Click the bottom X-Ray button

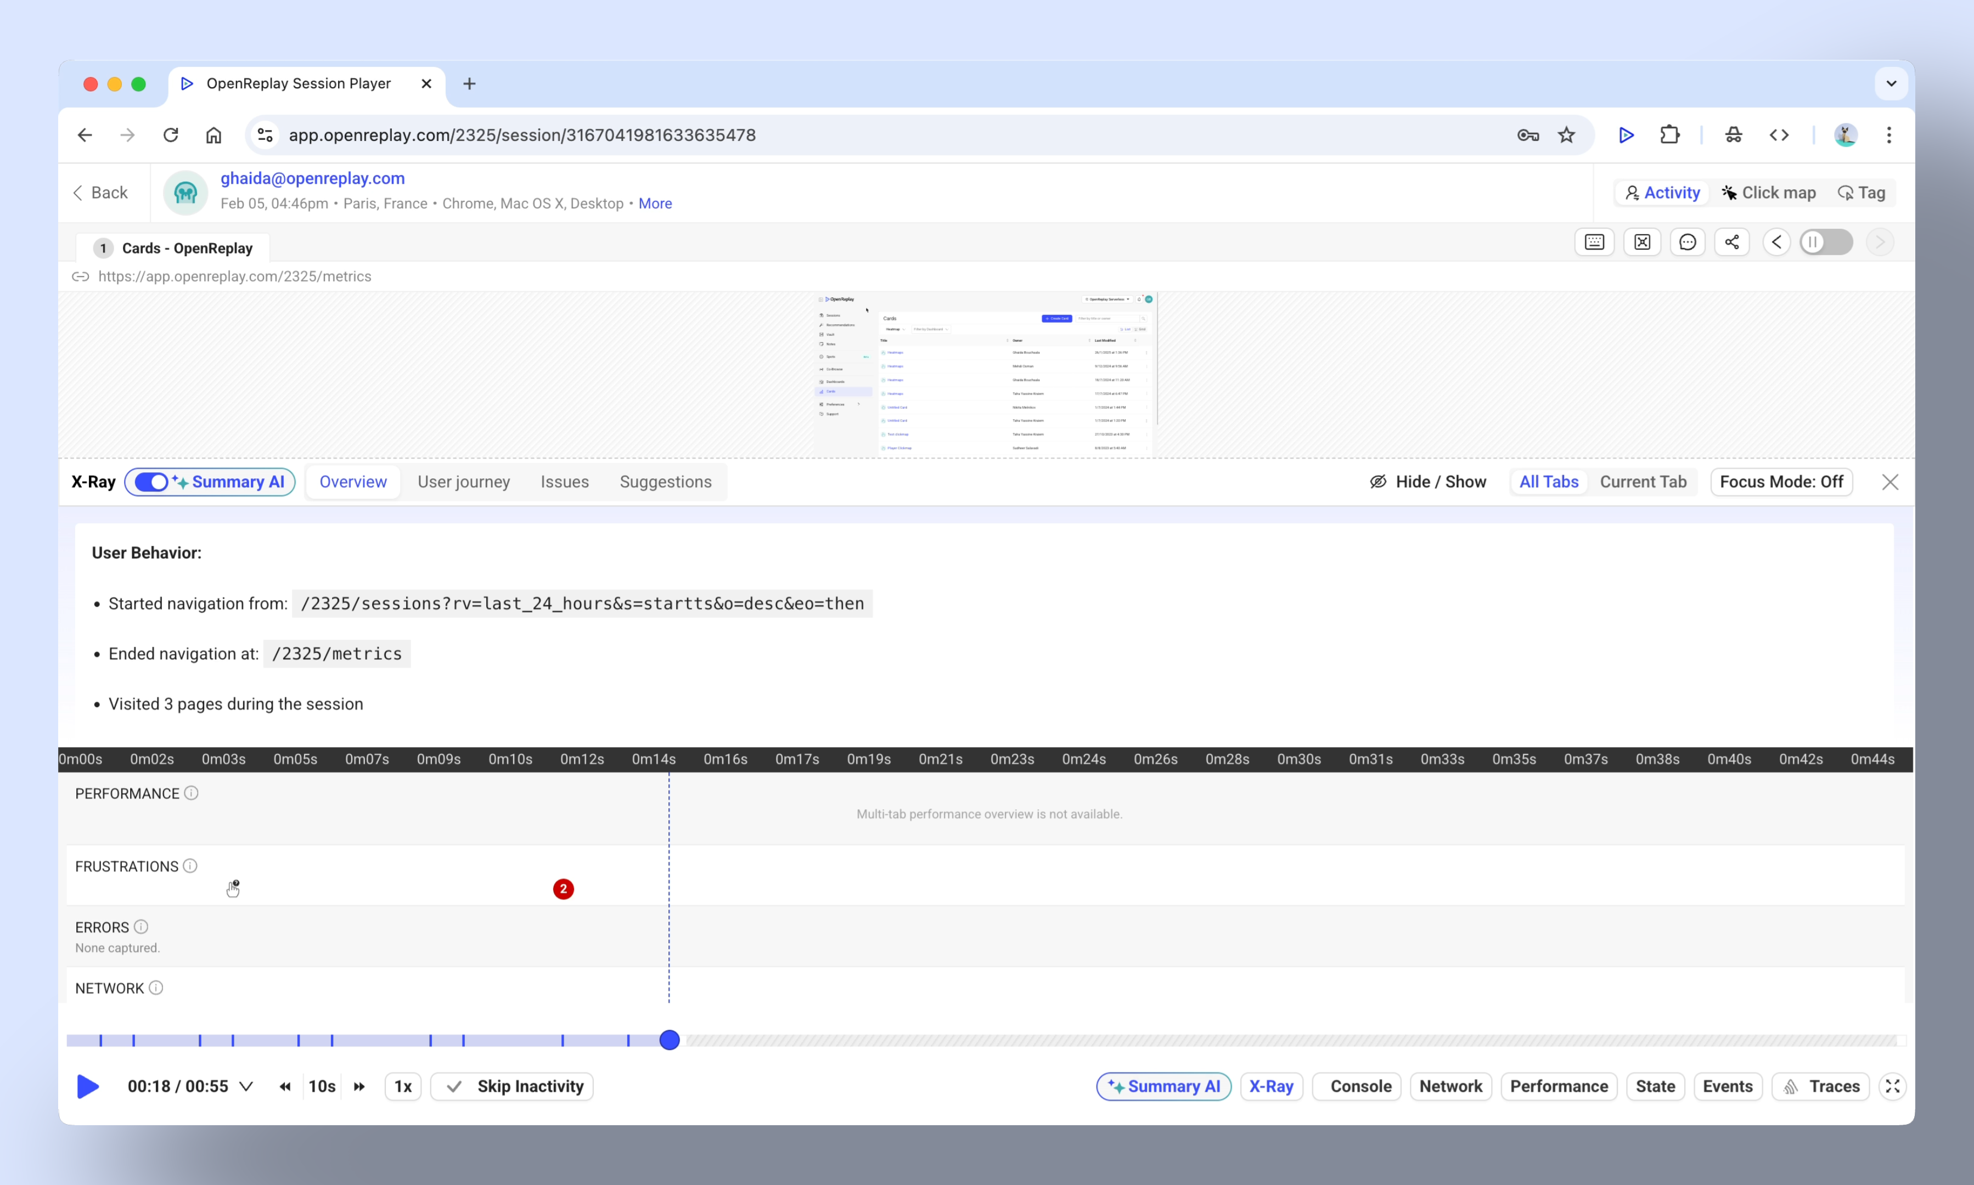click(1272, 1086)
